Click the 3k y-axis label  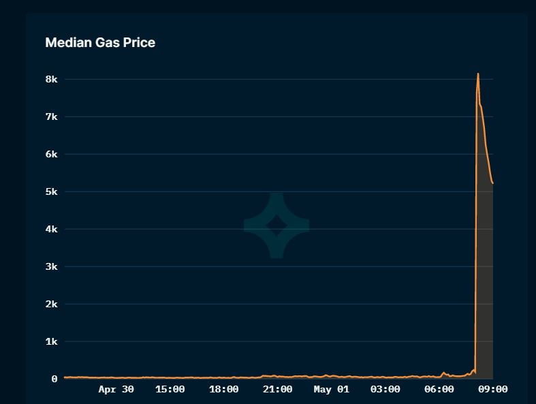pos(52,266)
